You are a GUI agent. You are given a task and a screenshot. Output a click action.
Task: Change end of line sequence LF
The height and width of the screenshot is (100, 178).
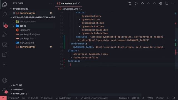[143, 98]
